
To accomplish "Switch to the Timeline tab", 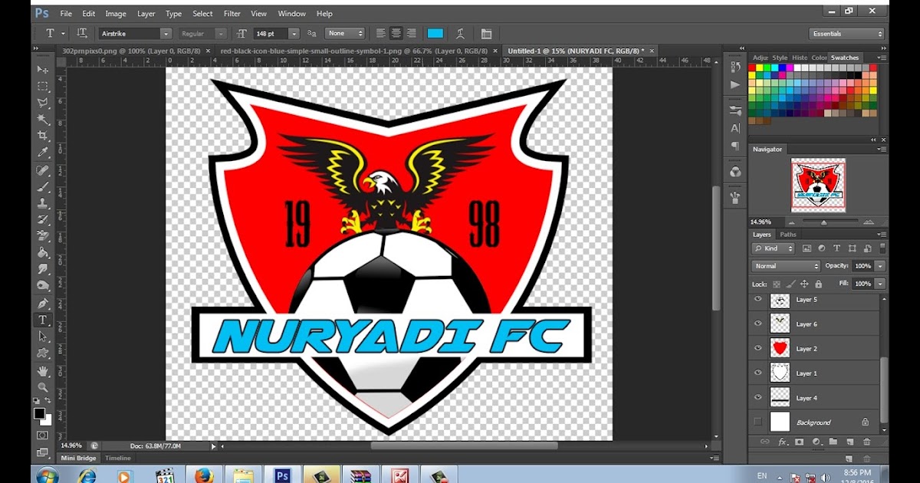I will coord(118,458).
